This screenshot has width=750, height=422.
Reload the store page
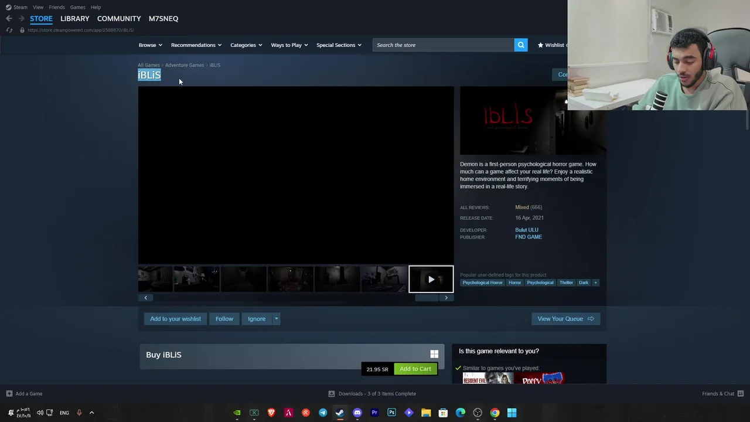pos(9,30)
